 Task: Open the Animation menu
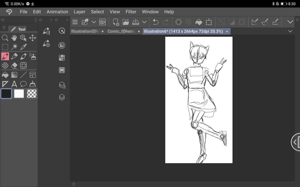[57, 12]
